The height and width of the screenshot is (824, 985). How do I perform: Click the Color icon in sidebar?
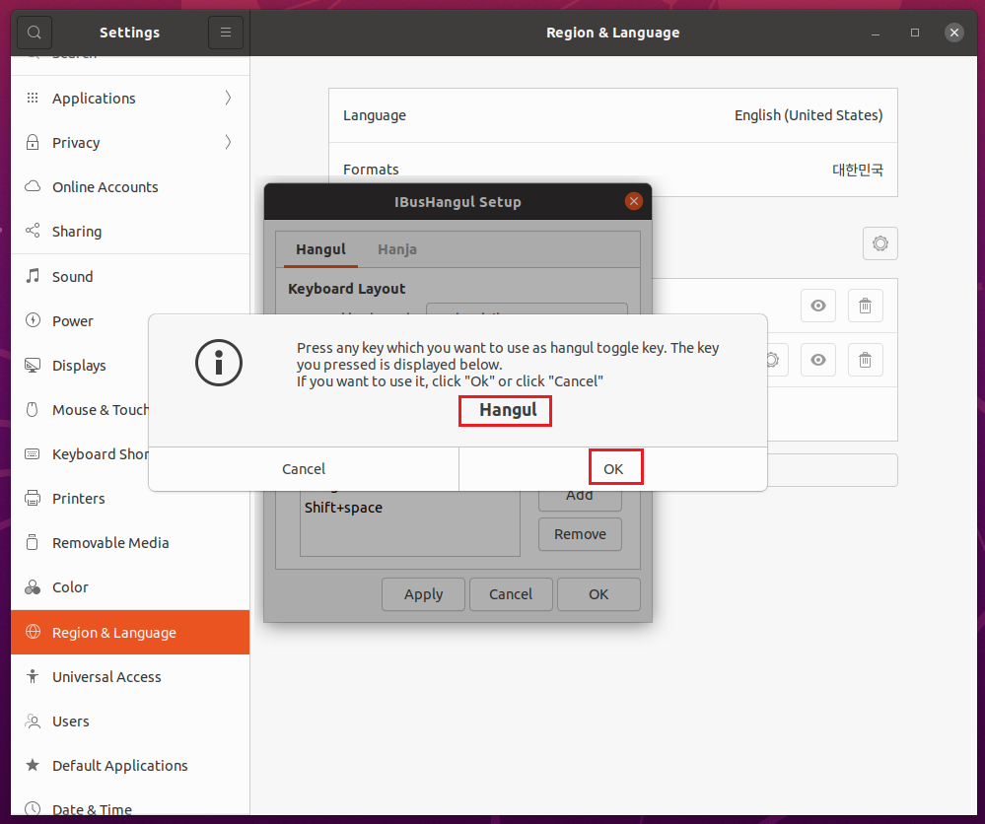point(33,587)
